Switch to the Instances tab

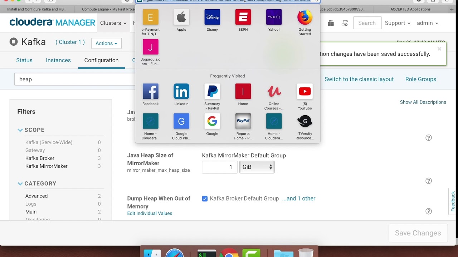[58, 60]
